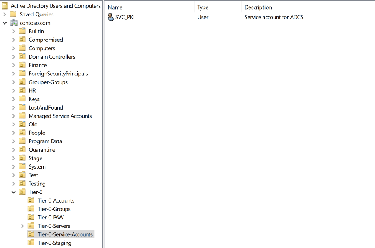Select the ForeignSecurityPrincipals container
Screen dimensions: 375x248
click(58, 74)
